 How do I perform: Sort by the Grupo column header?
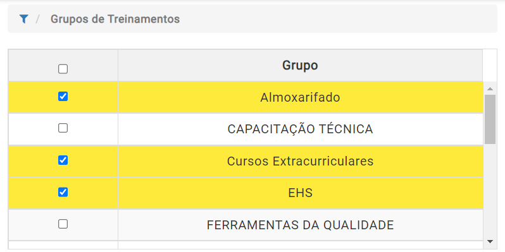(x=300, y=65)
